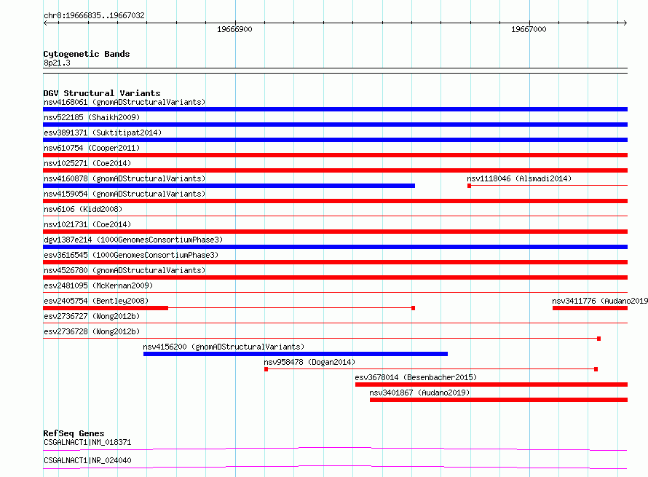
Task: Open esv2481095 (McKernan2009) variant
Action: pos(98,285)
